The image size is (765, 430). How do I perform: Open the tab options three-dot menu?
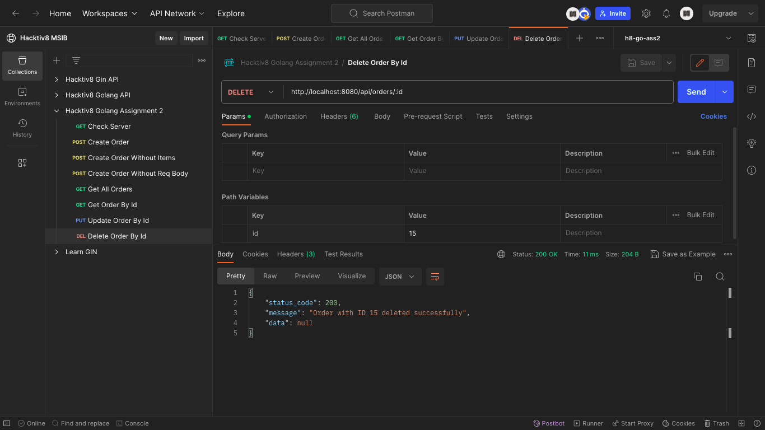pos(600,38)
